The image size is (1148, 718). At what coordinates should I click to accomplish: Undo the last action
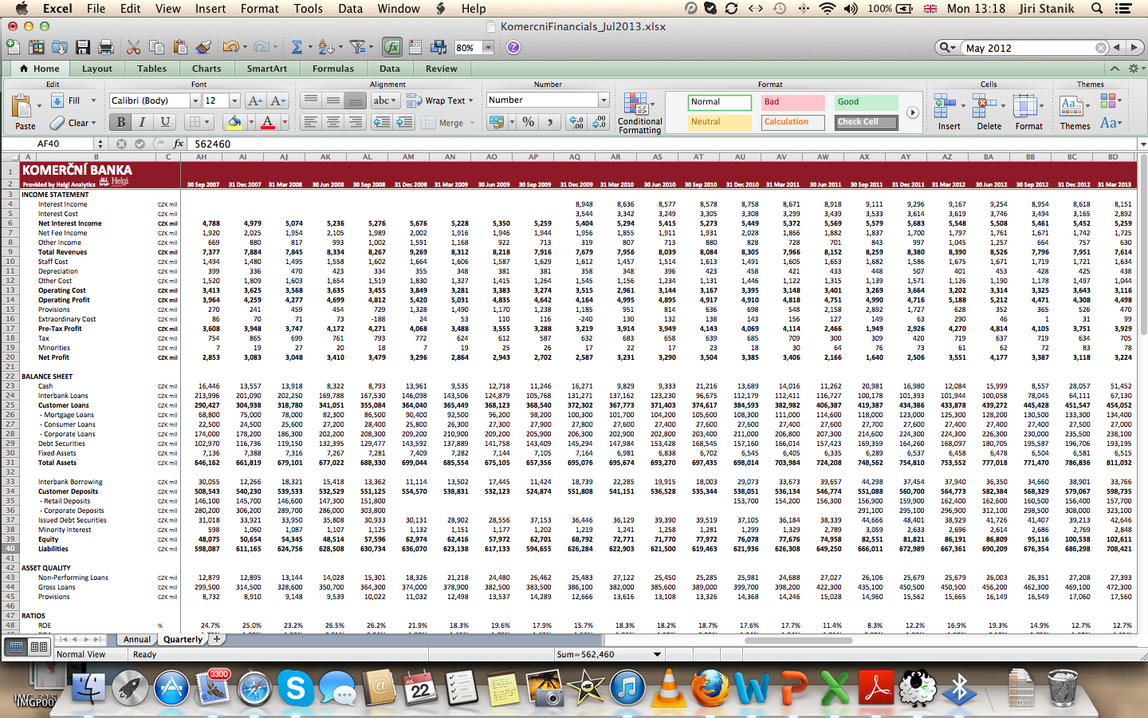(230, 47)
